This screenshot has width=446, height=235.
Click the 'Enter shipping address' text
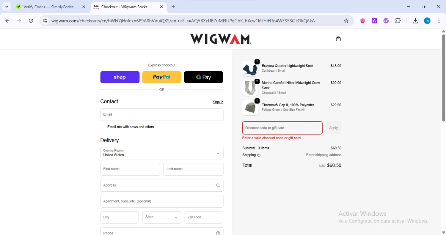coord(324,155)
